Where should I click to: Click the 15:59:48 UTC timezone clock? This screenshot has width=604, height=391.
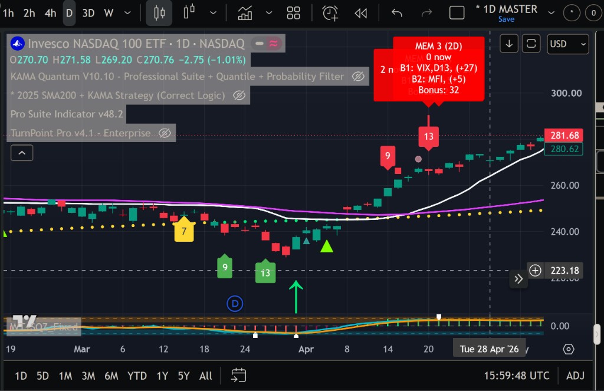tap(517, 376)
